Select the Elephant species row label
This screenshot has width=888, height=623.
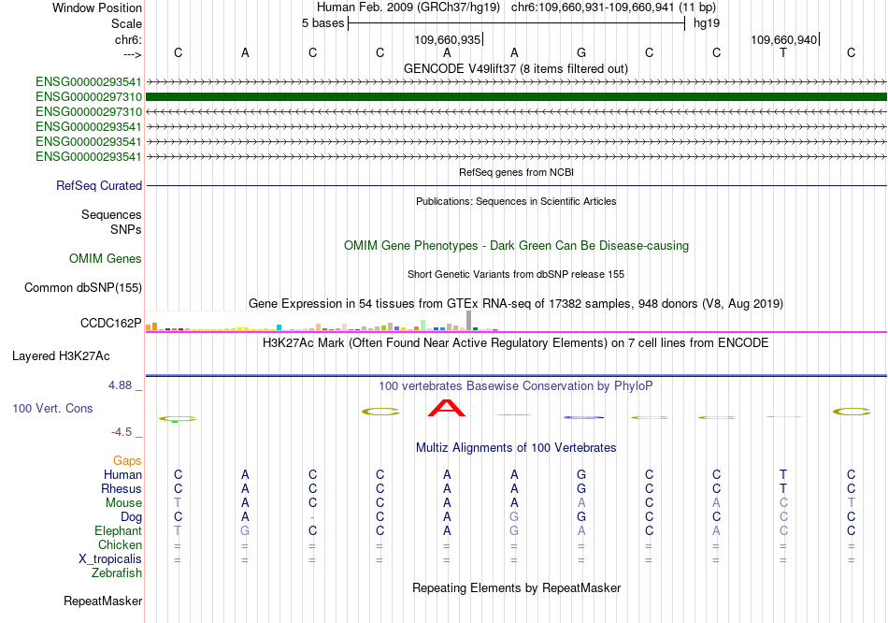pyautogui.click(x=119, y=530)
